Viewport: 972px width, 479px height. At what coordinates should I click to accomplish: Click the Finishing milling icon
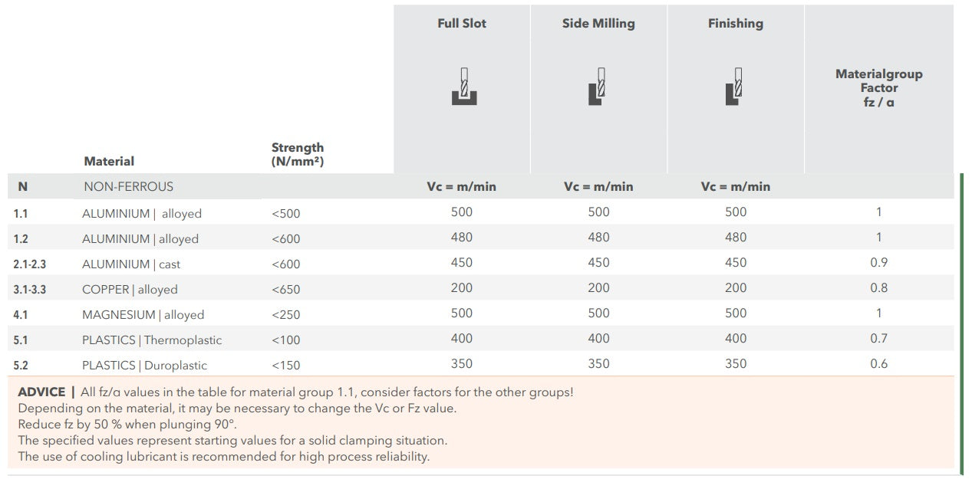click(x=734, y=86)
